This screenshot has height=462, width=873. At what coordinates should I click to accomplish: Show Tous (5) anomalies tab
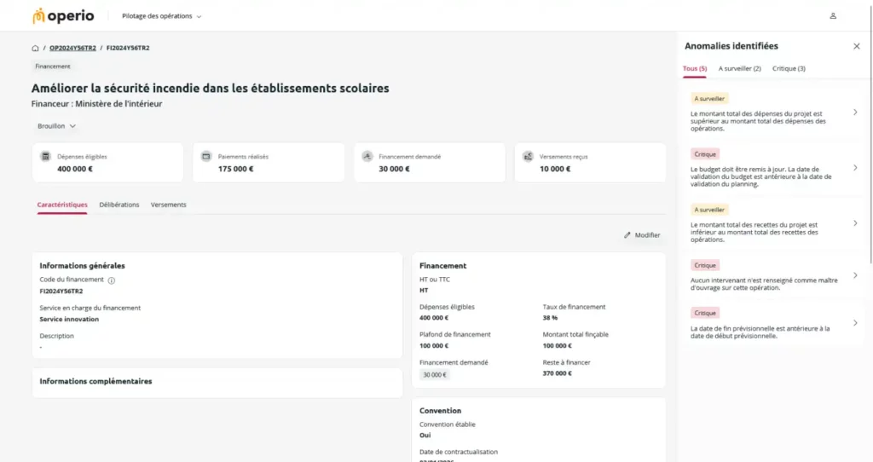694,68
